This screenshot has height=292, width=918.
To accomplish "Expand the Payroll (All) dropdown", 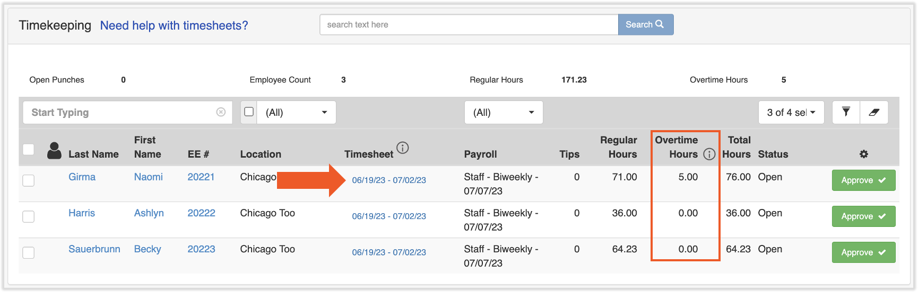I will 503,112.
